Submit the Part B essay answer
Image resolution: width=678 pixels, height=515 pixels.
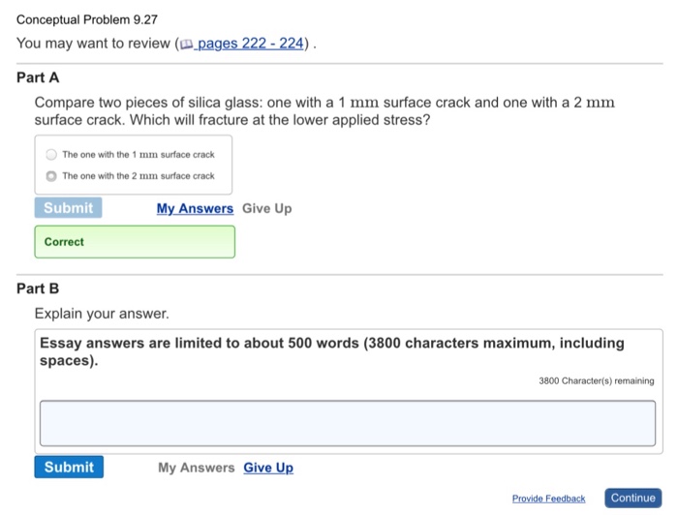pyautogui.click(x=69, y=467)
